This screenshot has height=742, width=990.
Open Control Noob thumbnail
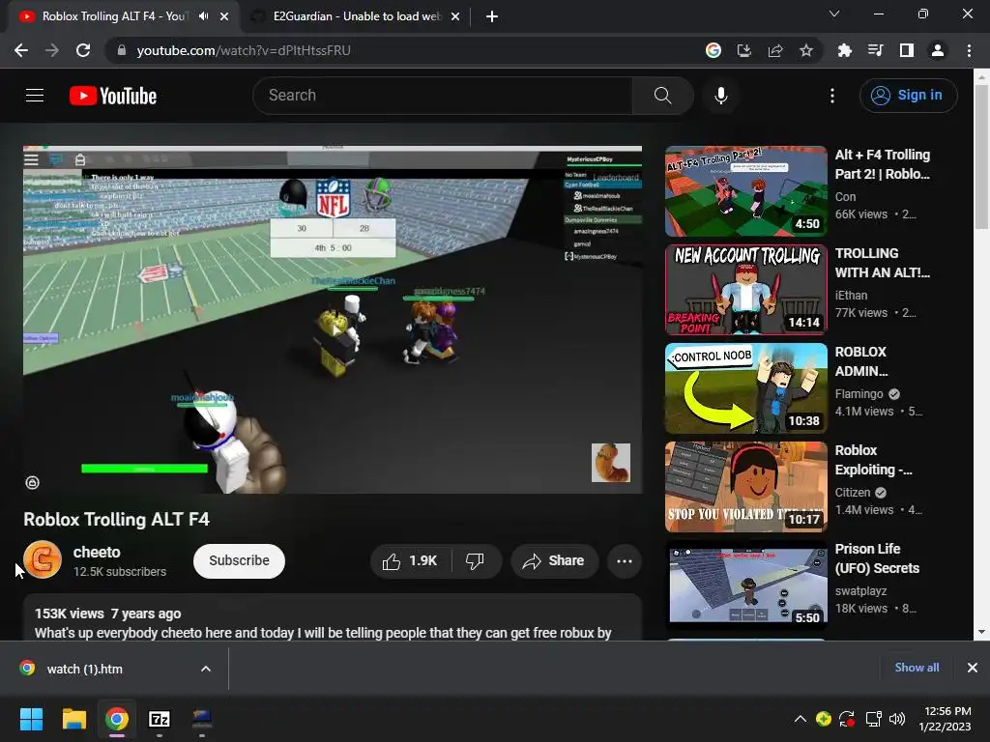click(746, 388)
